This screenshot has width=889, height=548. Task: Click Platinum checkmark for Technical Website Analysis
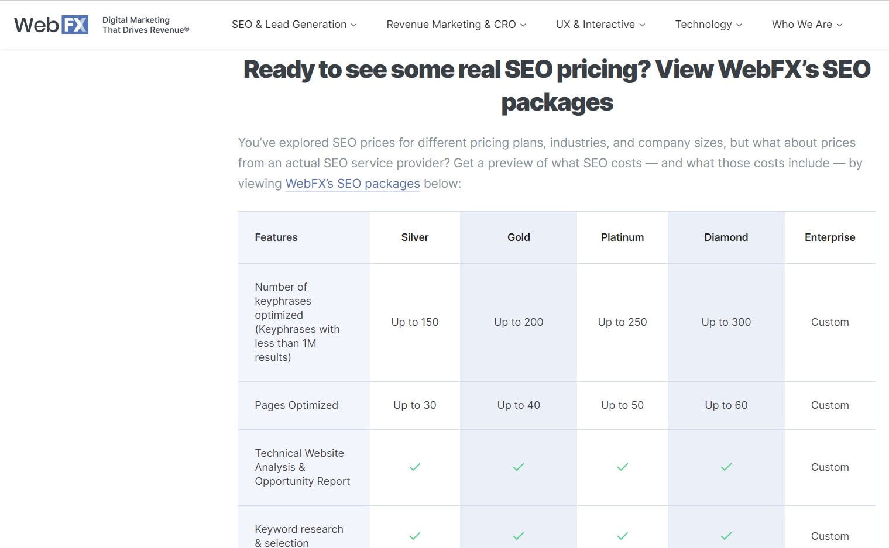623,467
